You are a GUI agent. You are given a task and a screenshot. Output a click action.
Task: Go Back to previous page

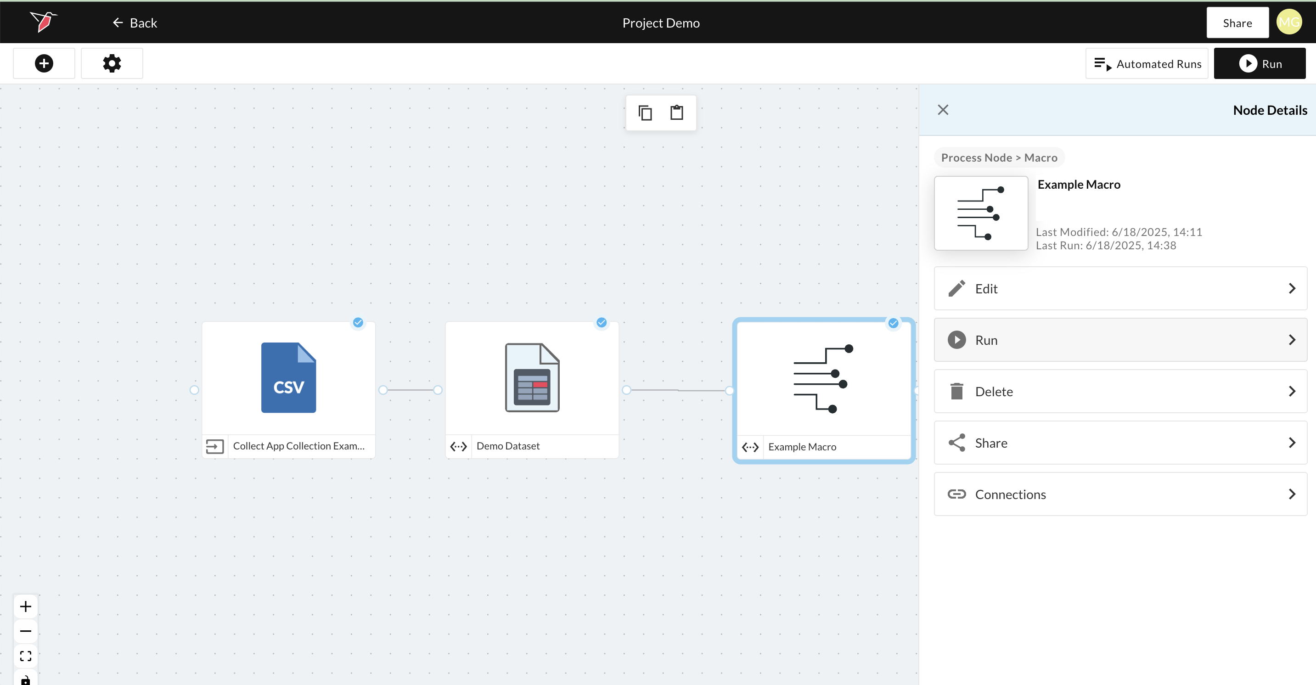point(135,23)
